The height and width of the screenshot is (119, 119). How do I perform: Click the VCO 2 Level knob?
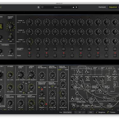coord(10,87)
